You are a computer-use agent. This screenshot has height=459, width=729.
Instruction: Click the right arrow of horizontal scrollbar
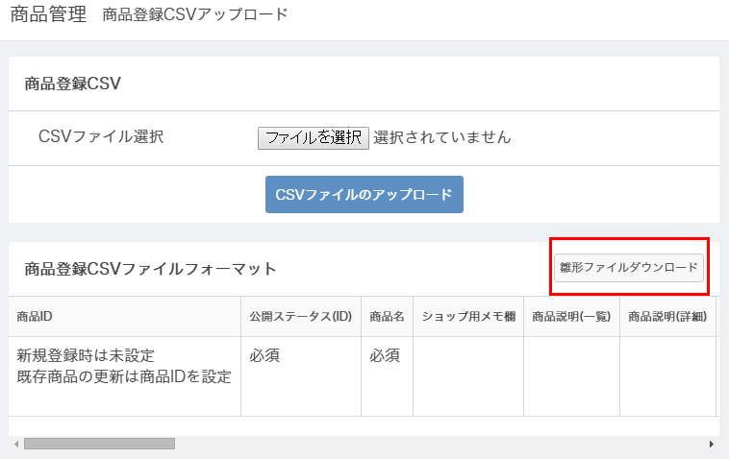(712, 445)
